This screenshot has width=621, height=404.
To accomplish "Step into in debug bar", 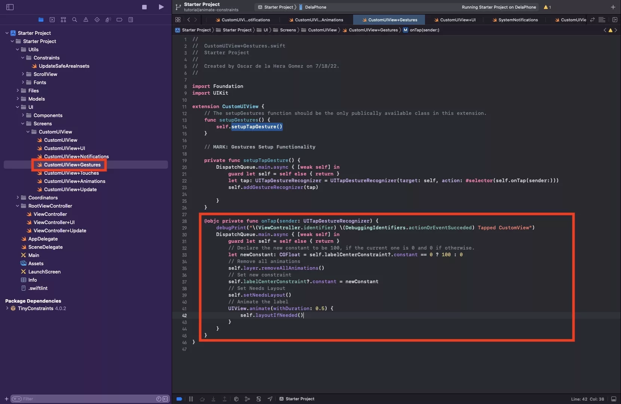I will [214, 399].
